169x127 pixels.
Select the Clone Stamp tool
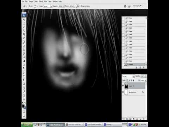24,50
